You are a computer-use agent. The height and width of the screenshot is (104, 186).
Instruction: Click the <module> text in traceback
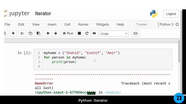coord(113,92)
